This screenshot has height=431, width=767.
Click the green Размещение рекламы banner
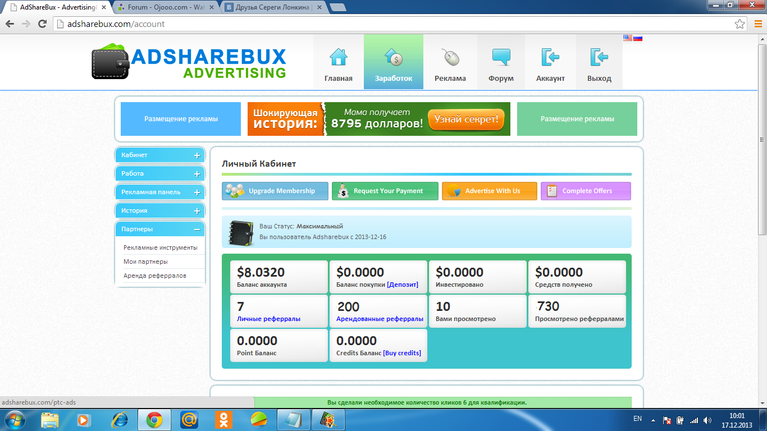(x=577, y=119)
